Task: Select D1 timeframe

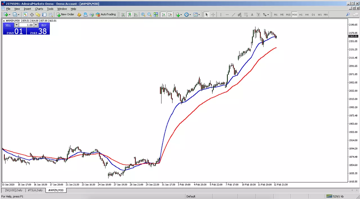Action: [313, 15]
